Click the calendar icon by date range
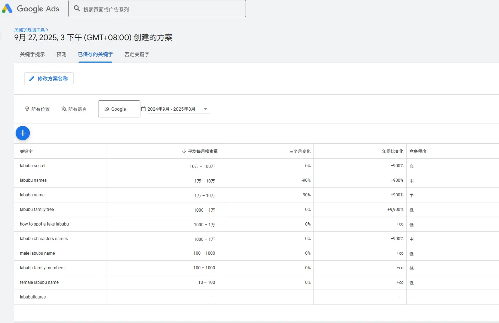Screen dimensions: 499x323 point(144,109)
